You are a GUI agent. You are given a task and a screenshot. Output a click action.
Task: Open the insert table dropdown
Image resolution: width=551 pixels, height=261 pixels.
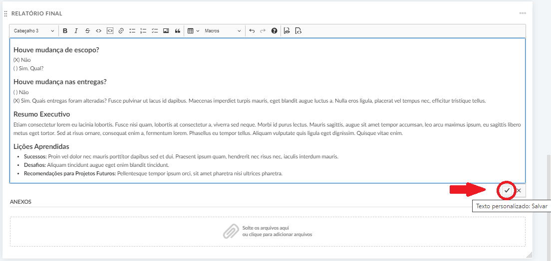(193, 31)
